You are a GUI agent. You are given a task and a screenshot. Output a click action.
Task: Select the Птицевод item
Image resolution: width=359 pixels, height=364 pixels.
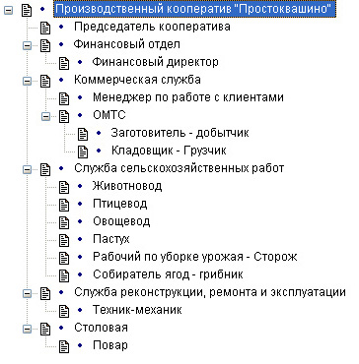[x=120, y=204]
